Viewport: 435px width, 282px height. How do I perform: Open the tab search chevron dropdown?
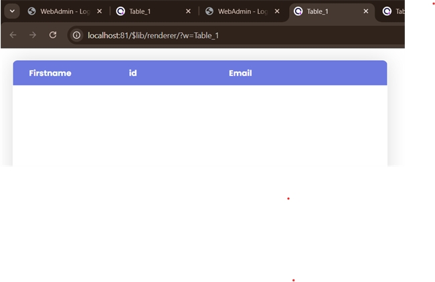[x=12, y=11]
